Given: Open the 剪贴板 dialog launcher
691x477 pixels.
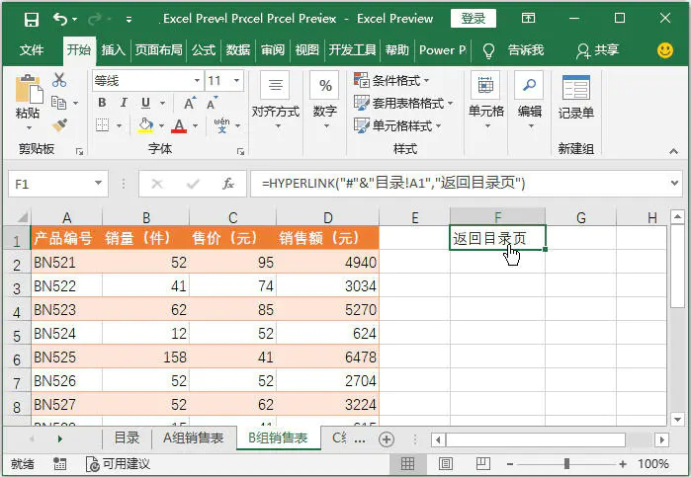Looking at the screenshot, I should coord(80,151).
